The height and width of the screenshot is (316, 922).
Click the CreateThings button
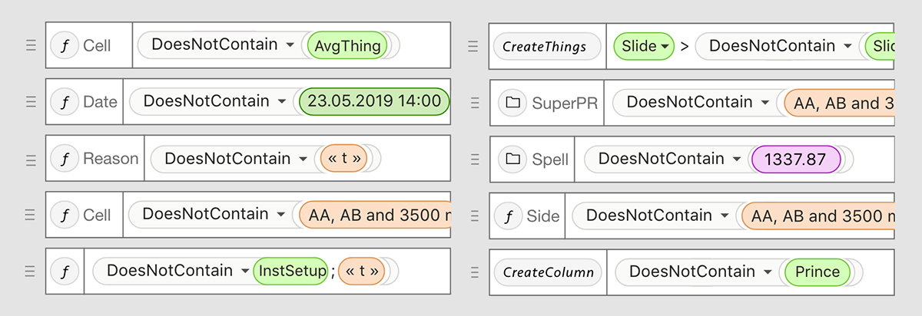(544, 47)
